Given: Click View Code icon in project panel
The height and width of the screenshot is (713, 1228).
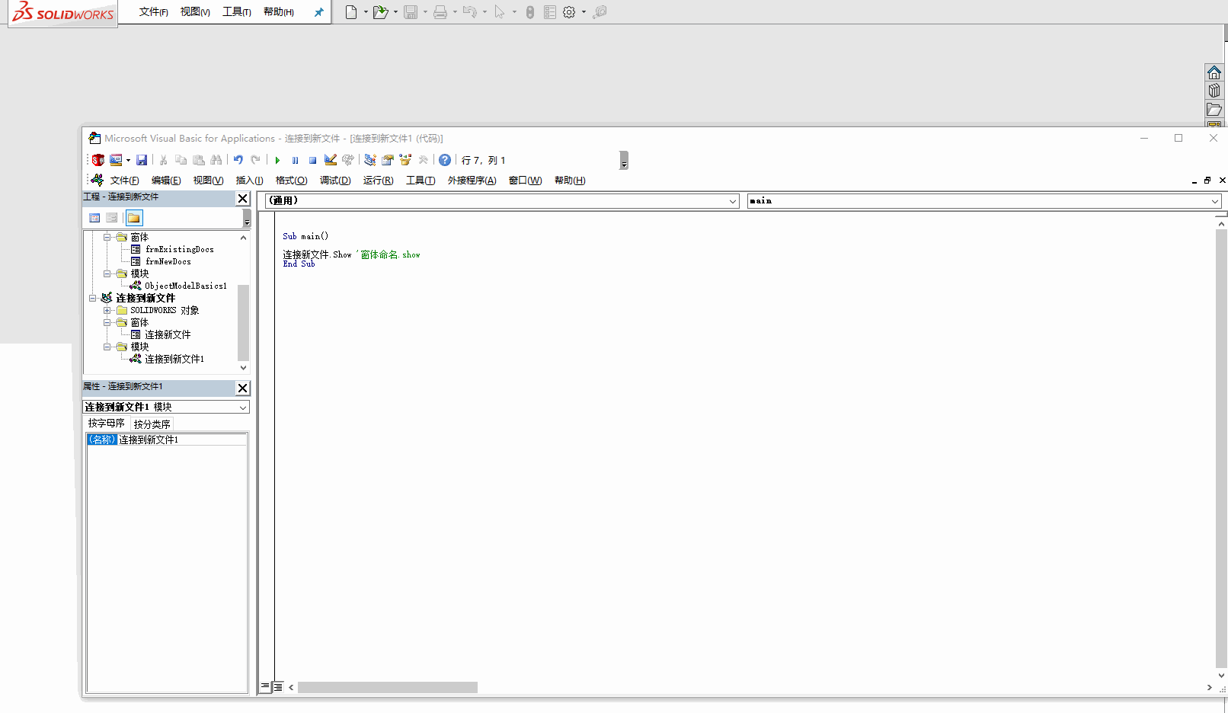Looking at the screenshot, I should coord(94,218).
